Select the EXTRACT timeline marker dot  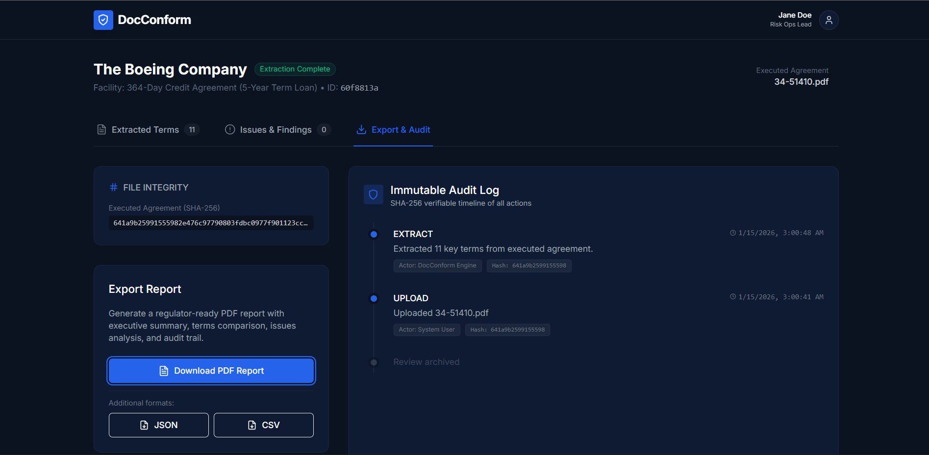tap(374, 234)
